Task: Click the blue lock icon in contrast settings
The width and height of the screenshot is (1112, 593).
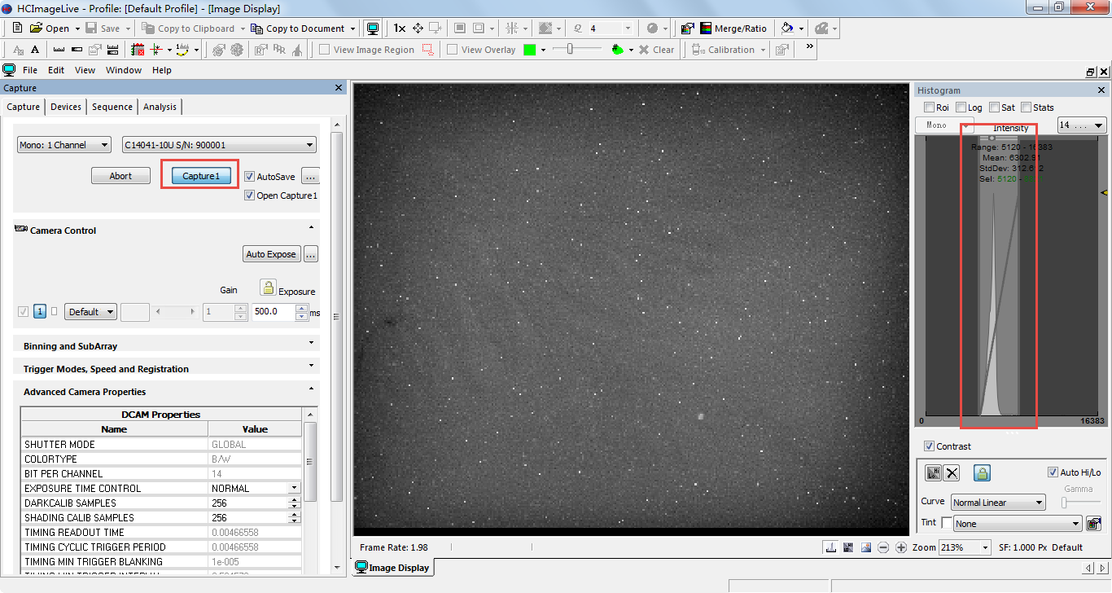Action: [x=982, y=473]
